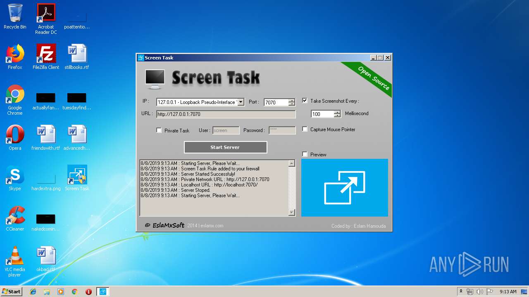The width and height of the screenshot is (529, 297).
Task: Select advancedh... desktop file
Action: [77, 138]
